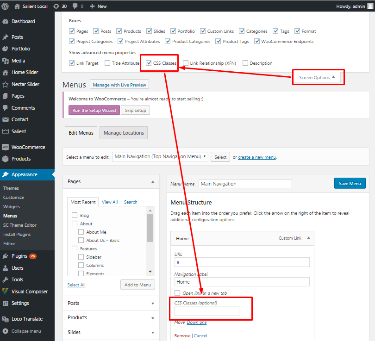Image resolution: width=375 pixels, height=341 pixels.
Task: Click the CSS Classes (optional) field
Action: click(207, 311)
